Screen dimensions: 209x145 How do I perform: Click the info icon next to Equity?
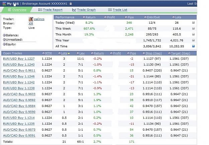(4, 44)
